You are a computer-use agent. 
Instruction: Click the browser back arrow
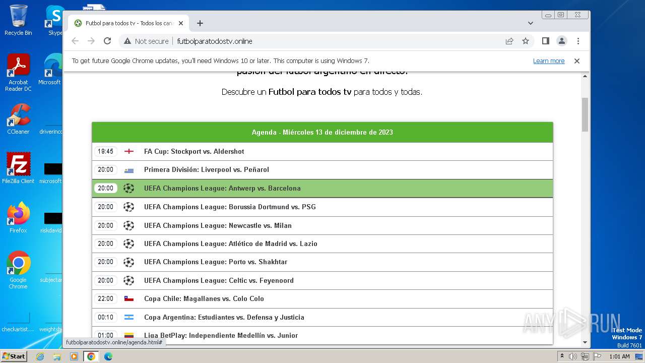click(x=75, y=41)
